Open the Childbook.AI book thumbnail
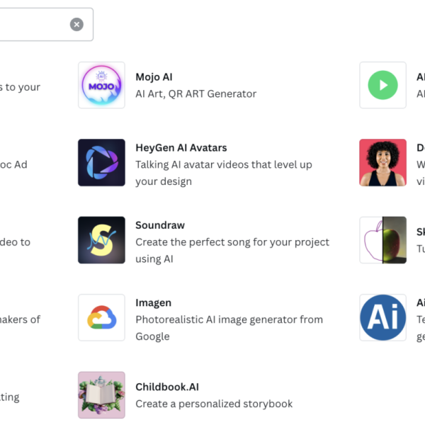This screenshot has width=425, height=425. point(101,395)
